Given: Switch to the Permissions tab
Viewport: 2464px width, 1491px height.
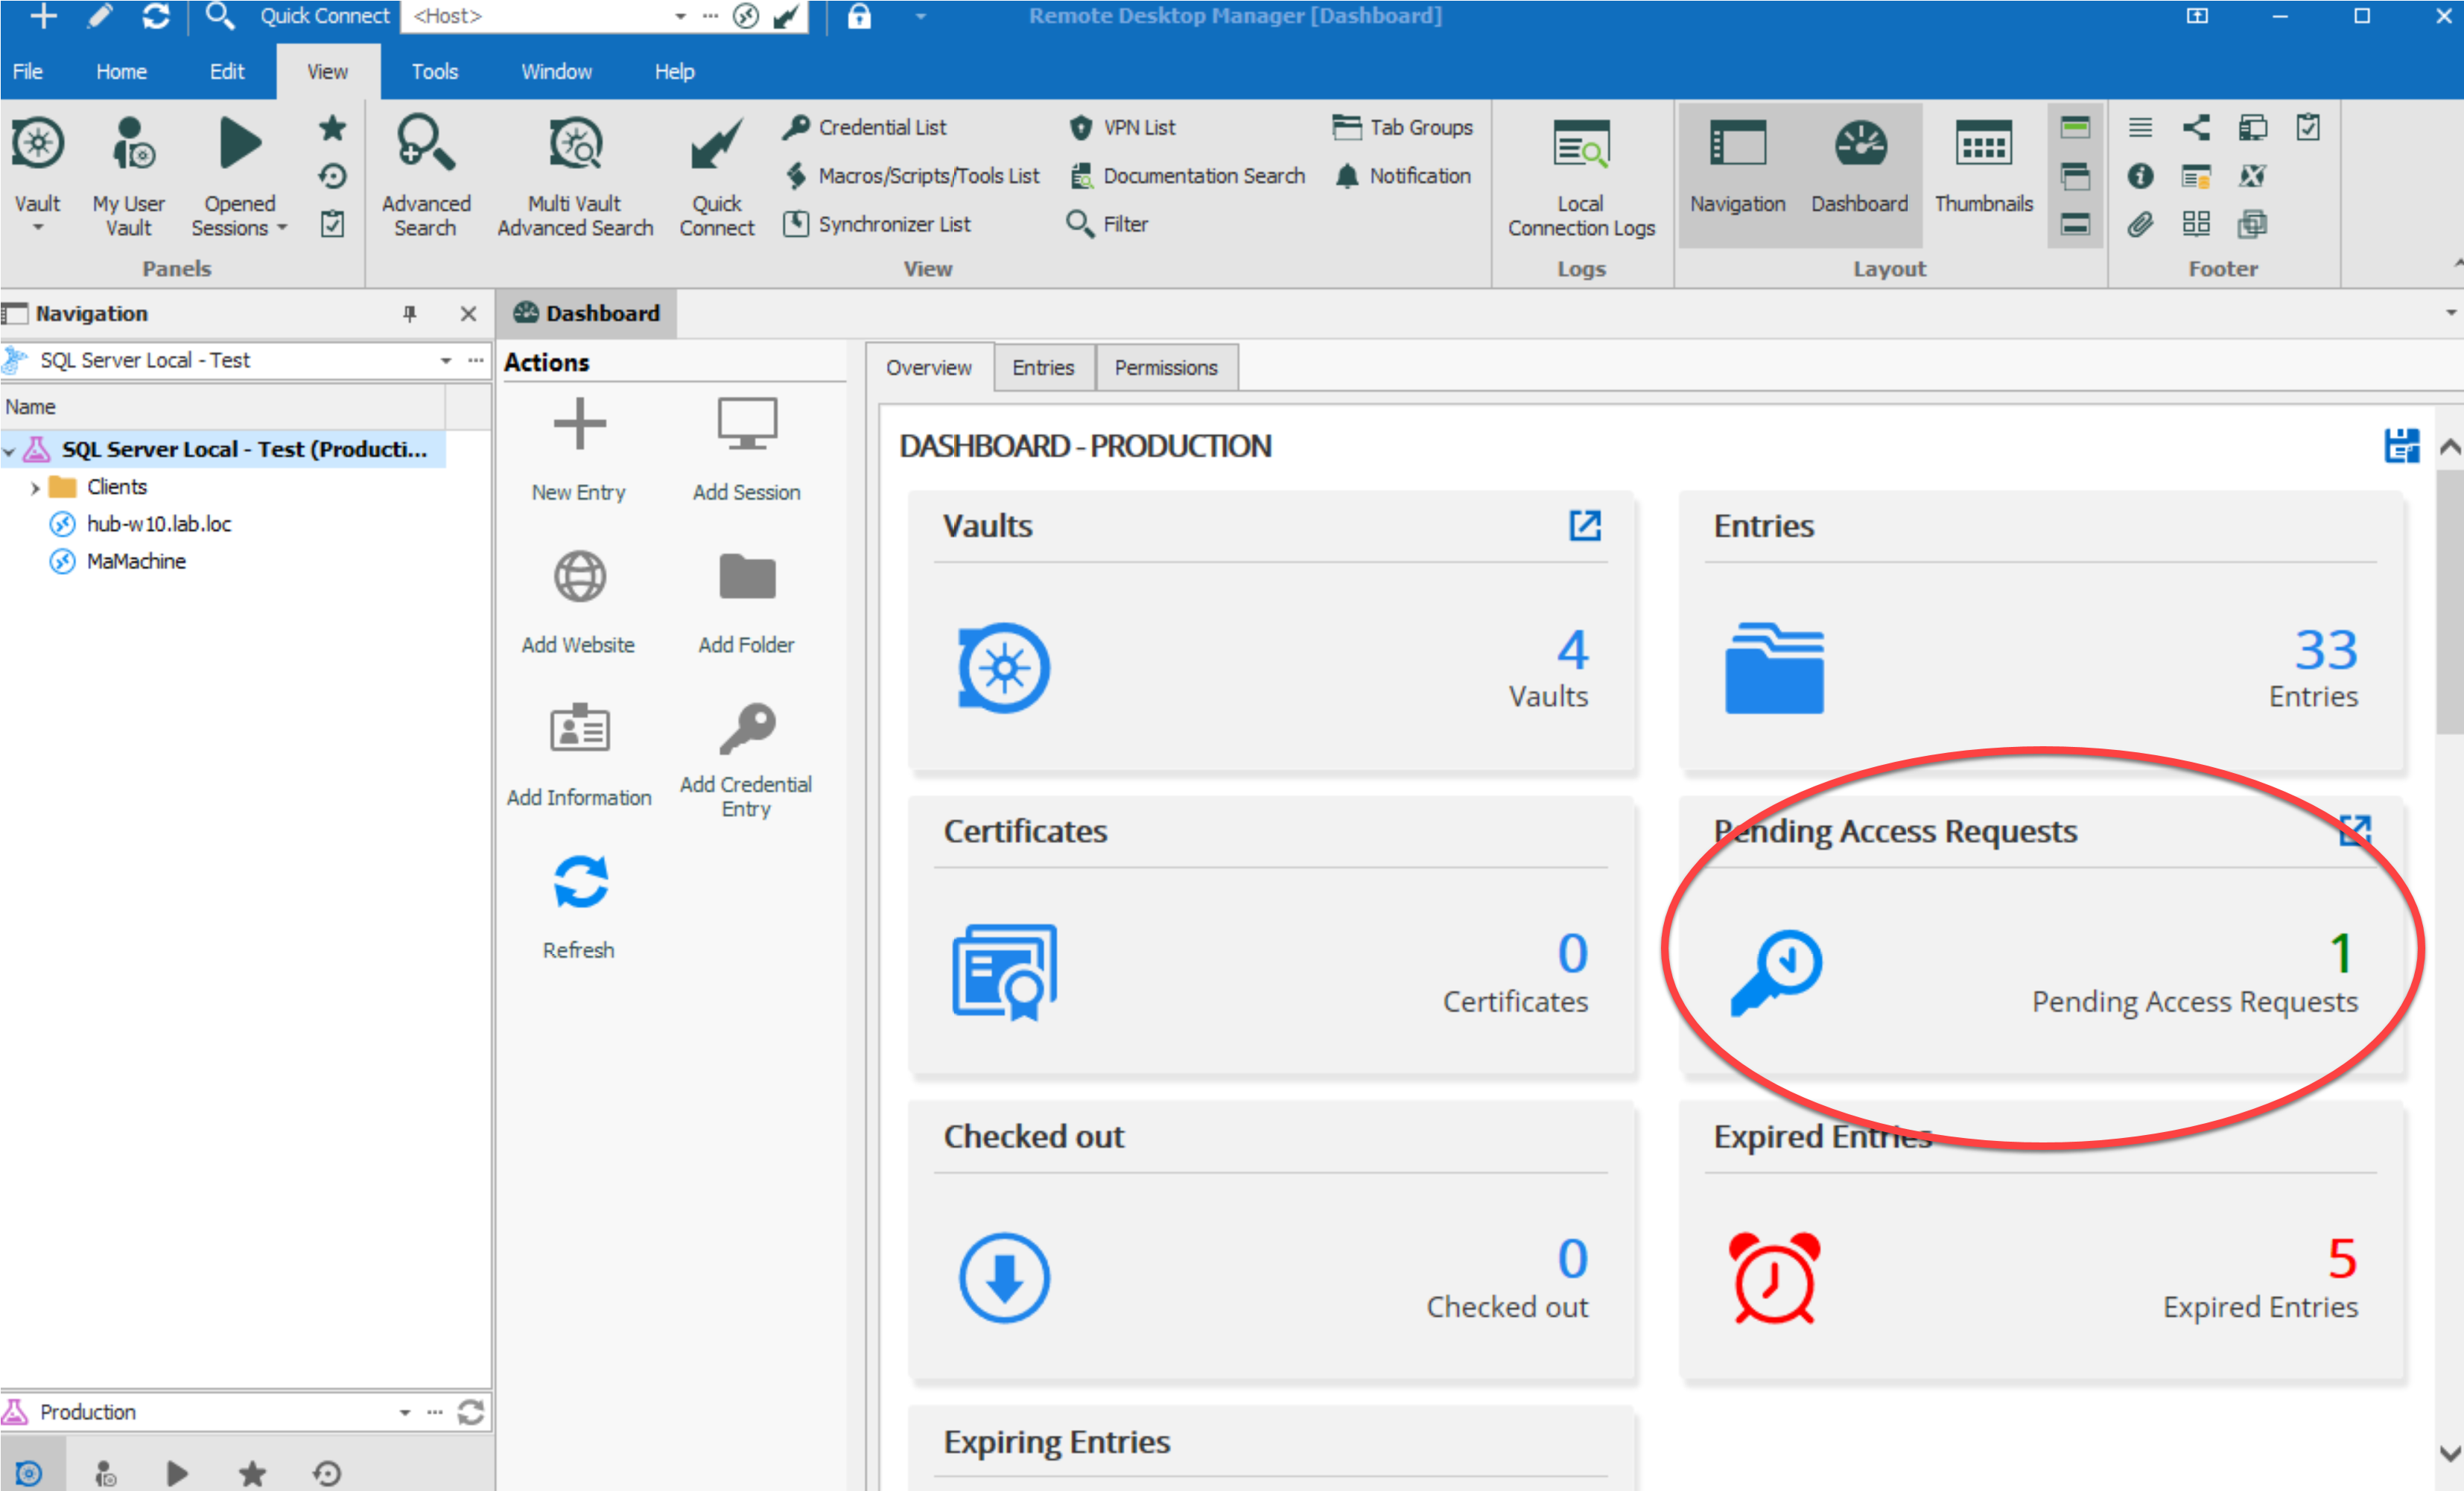Looking at the screenshot, I should click(x=1165, y=368).
